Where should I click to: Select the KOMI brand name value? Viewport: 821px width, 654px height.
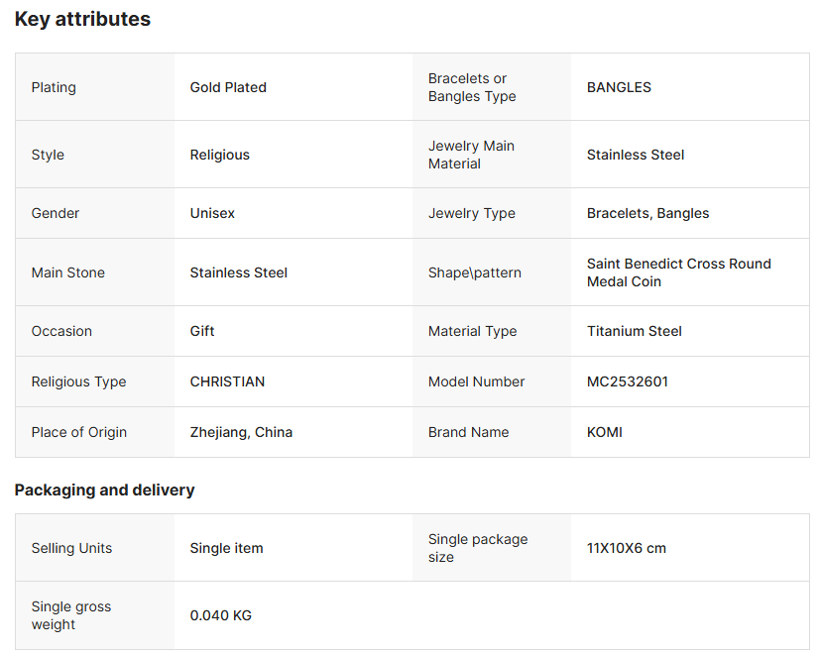pos(604,432)
